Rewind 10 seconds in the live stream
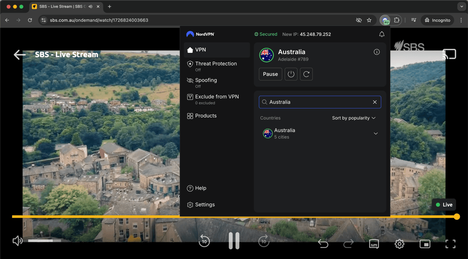This screenshot has height=259, width=468. (204, 241)
